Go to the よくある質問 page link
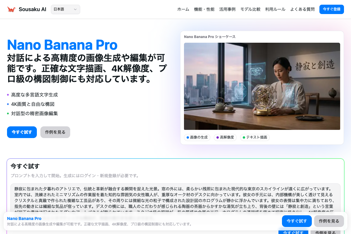 [x=302, y=9]
